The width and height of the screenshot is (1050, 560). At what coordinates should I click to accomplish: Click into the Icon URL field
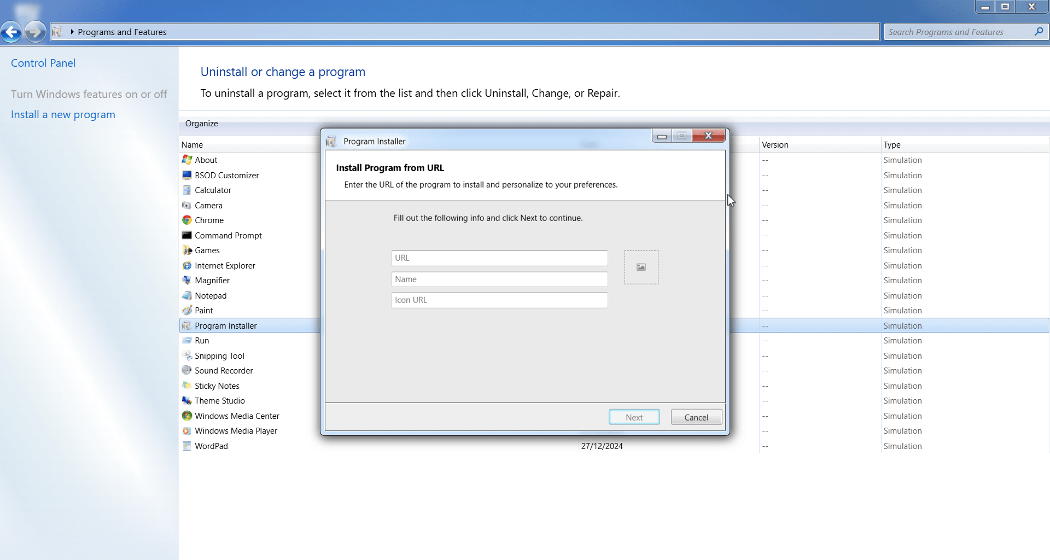(499, 300)
